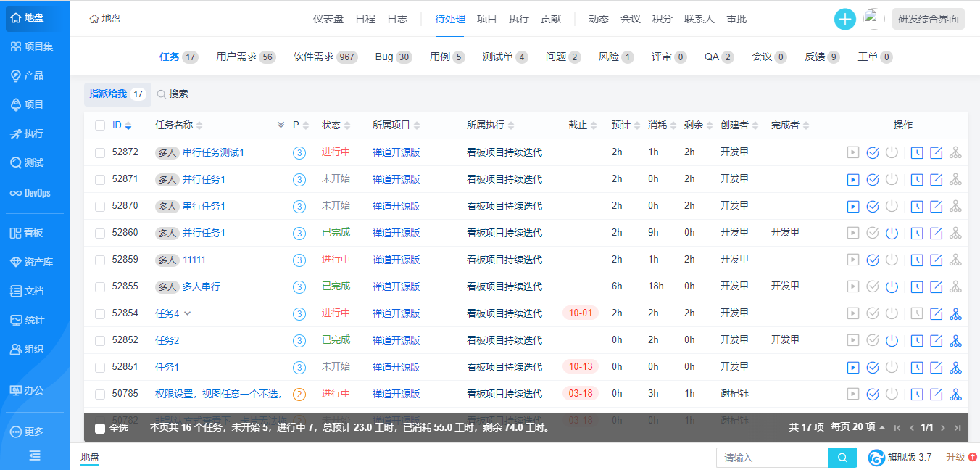The height and width of the screenshot is (470, 980).
Task: Finish task 52872 with the check icon
Action: click(873, 152)
